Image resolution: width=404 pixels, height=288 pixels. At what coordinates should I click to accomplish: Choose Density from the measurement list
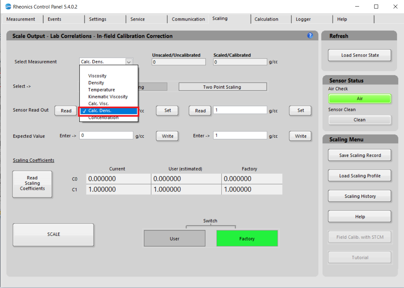(96, 83)
